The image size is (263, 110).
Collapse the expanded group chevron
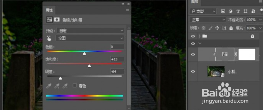(x=199, y=43)
